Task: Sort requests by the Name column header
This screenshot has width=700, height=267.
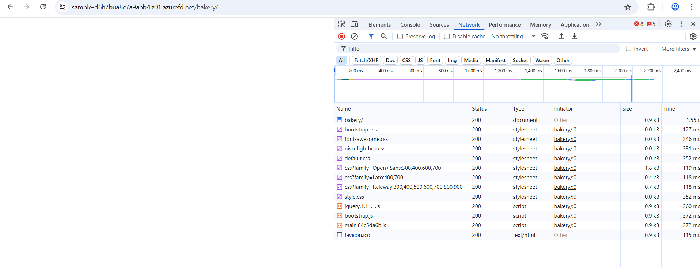Action: (x=402, y=109)
